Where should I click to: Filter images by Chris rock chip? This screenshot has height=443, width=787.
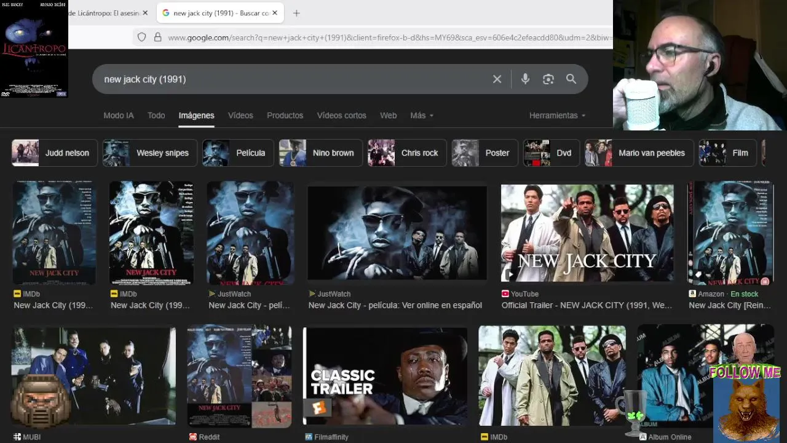point(407,153)
